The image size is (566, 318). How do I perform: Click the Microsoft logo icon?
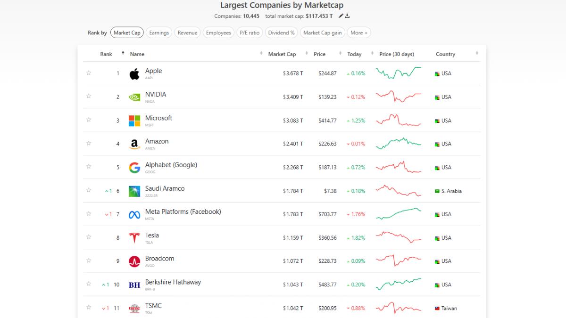click(134, 121)
